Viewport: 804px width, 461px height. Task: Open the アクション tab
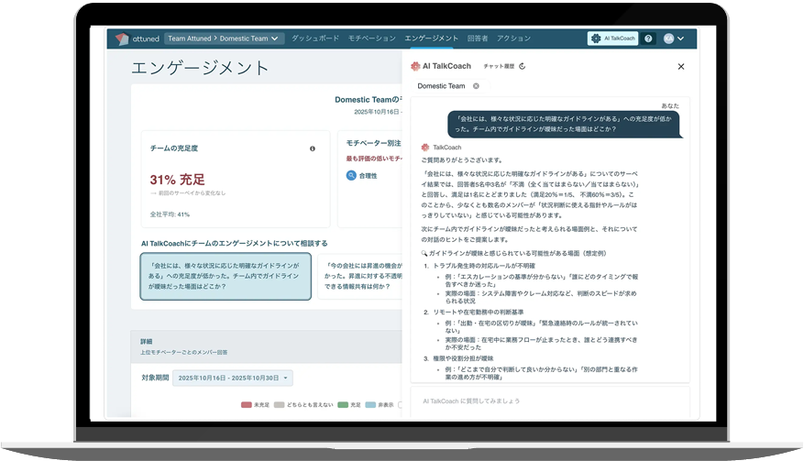pyautogui.click(x=513, y=38)
